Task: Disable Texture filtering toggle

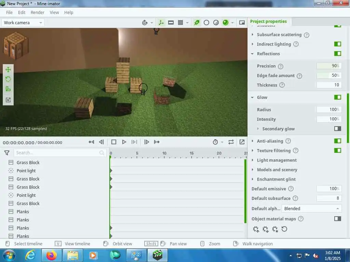Action: coord(337,150)
